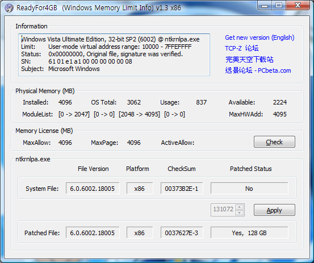Click the System File CheckSum field 00373B2E-1
314x263 pixels.
coord(182,188)
